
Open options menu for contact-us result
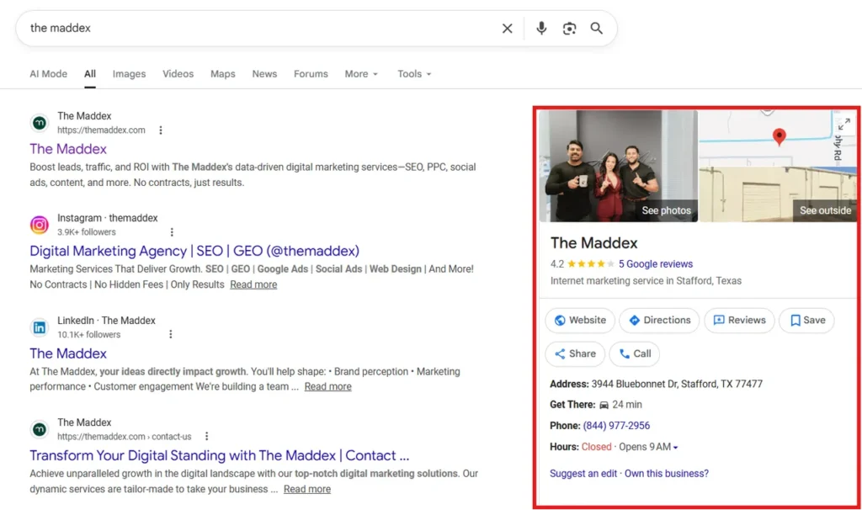click(207, 436)
